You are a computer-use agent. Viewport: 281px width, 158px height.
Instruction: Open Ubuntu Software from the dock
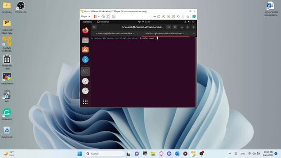pos(85,50)
